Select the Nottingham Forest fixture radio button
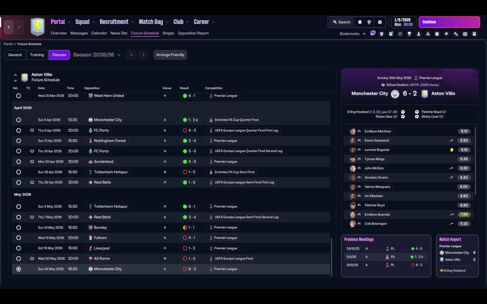Image resolution: width=487 pixels, height=304 pixels. 19,141
